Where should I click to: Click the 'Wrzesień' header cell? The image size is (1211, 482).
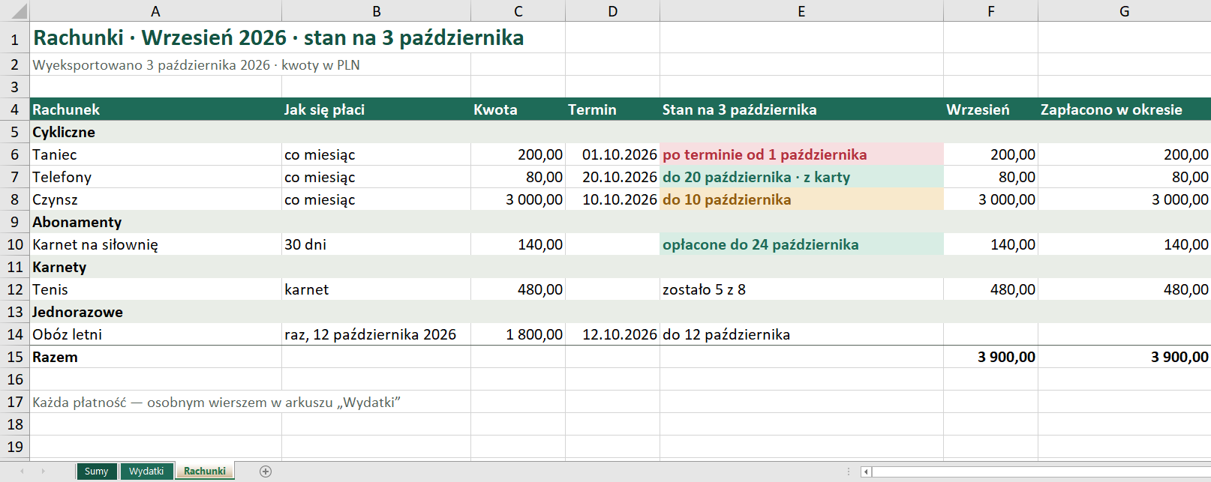point(991,109)
